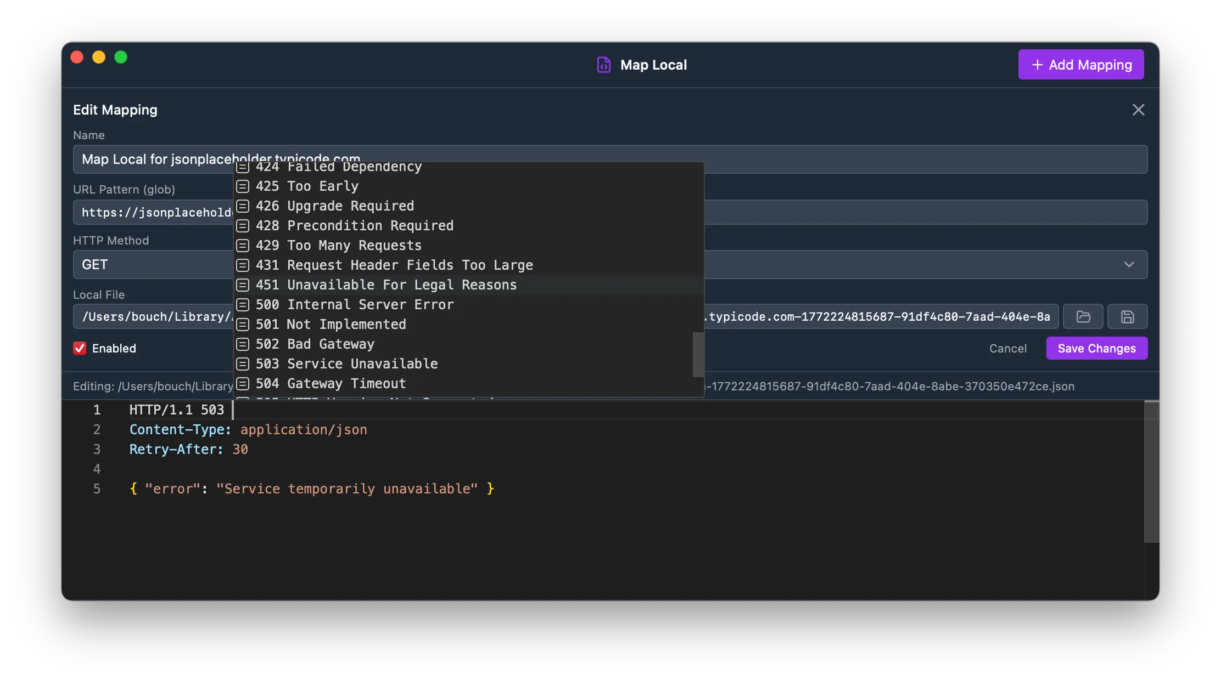This screenshot has height=682, width=1221.
Task: Select 503 Service Unavailable from the list
Action: [x=347, y=363]
